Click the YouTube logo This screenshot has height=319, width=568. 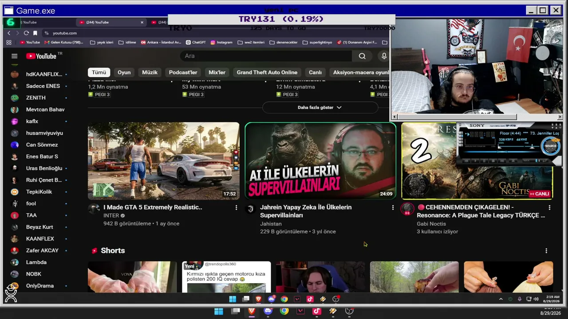(41, 56)
